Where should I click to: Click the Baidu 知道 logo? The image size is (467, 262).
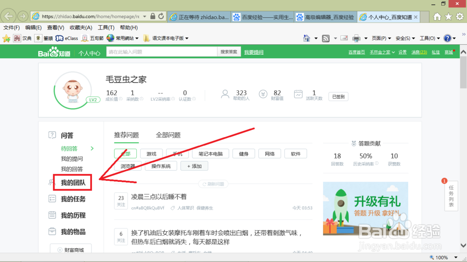[54, 52]
